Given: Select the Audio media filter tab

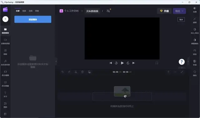Looking at the screenshot, I should click(x=31, y=11).
